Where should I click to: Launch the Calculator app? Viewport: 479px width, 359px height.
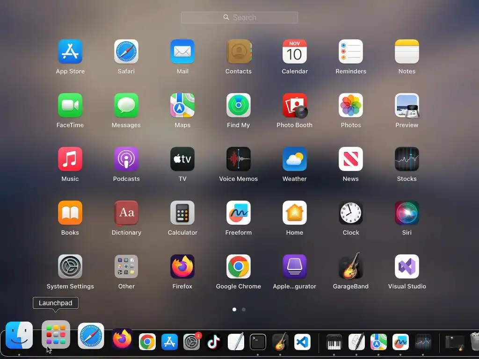182,213
